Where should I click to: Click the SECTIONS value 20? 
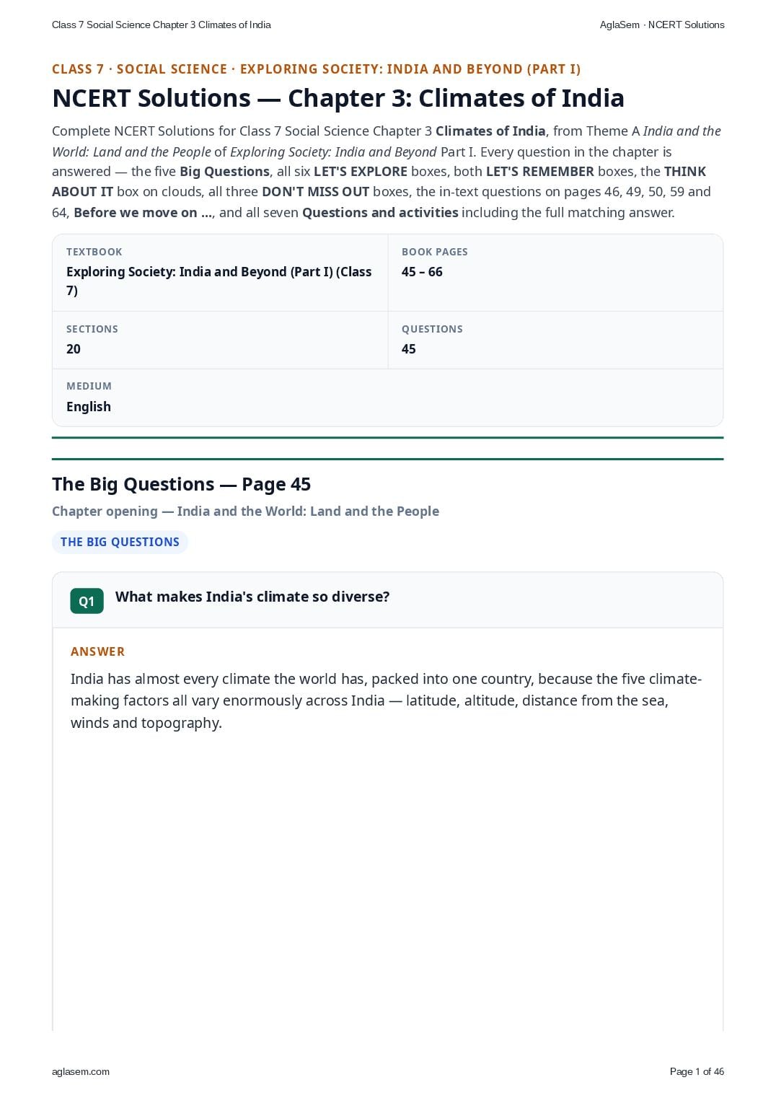tap(74, 349)
